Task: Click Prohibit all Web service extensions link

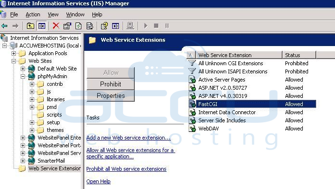Action: click(x=126, y=169)
